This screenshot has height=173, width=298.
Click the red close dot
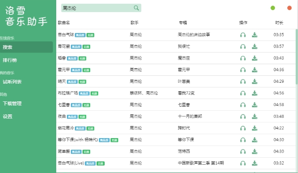coord(289,8)
